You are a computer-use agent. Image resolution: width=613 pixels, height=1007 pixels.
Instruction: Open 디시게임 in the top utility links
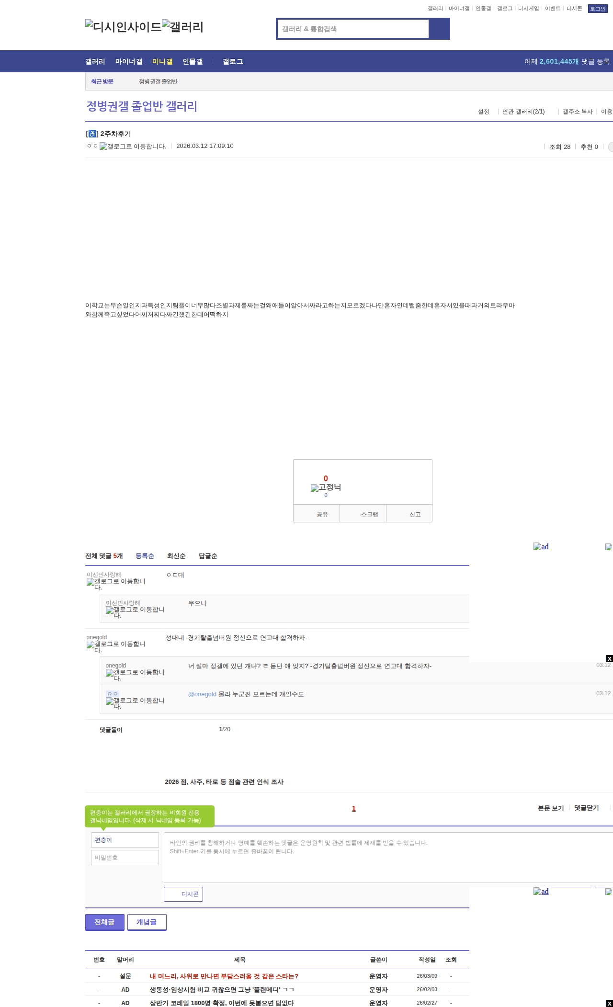(x=529, y=9)
